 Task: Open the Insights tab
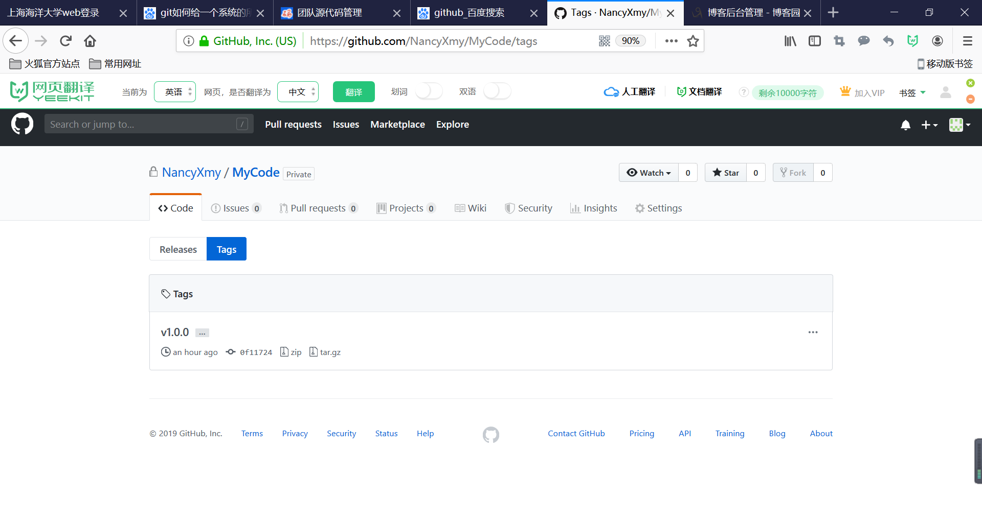coord(594,208)
